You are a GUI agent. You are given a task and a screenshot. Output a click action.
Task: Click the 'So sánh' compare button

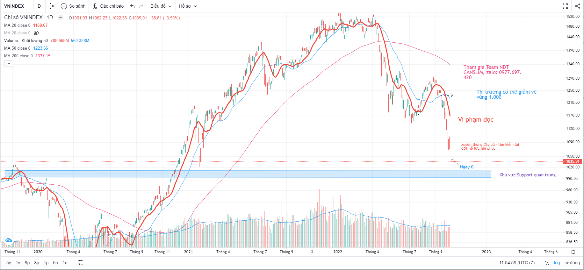point(73,6)
